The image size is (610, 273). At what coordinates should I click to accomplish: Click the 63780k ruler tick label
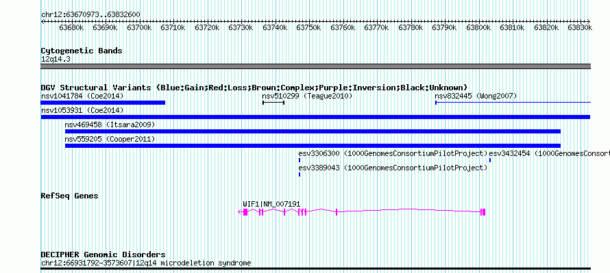[410, 27]
